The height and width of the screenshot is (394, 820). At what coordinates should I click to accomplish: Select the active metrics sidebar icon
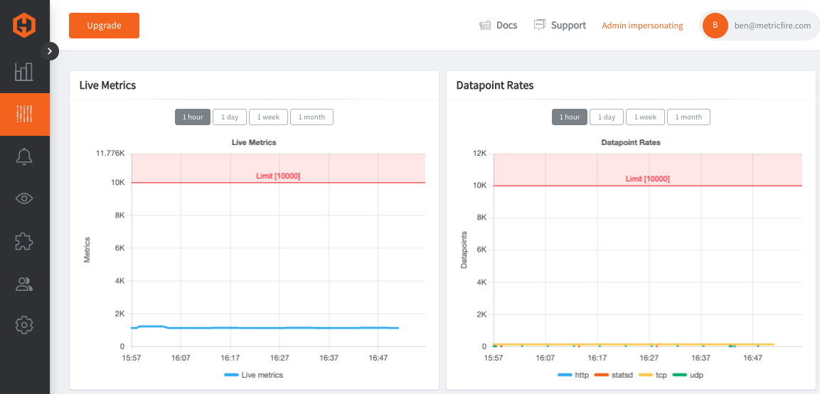25,114
